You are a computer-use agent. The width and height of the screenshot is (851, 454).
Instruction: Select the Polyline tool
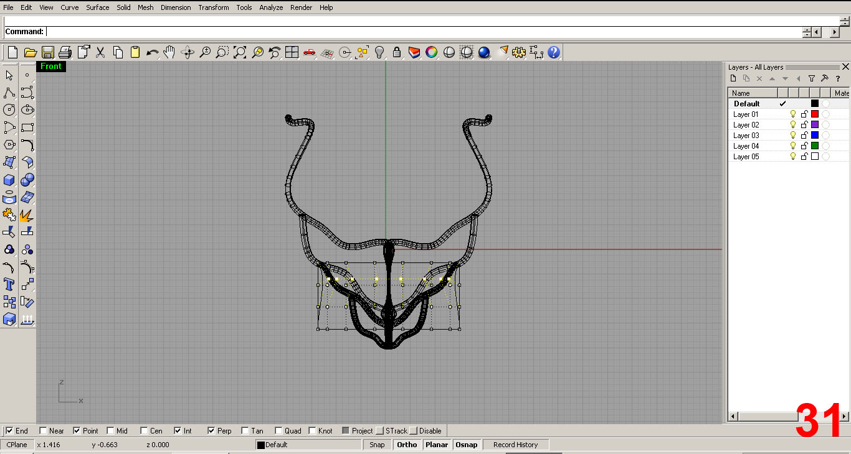pyautogui.click(x=9, y=93)
